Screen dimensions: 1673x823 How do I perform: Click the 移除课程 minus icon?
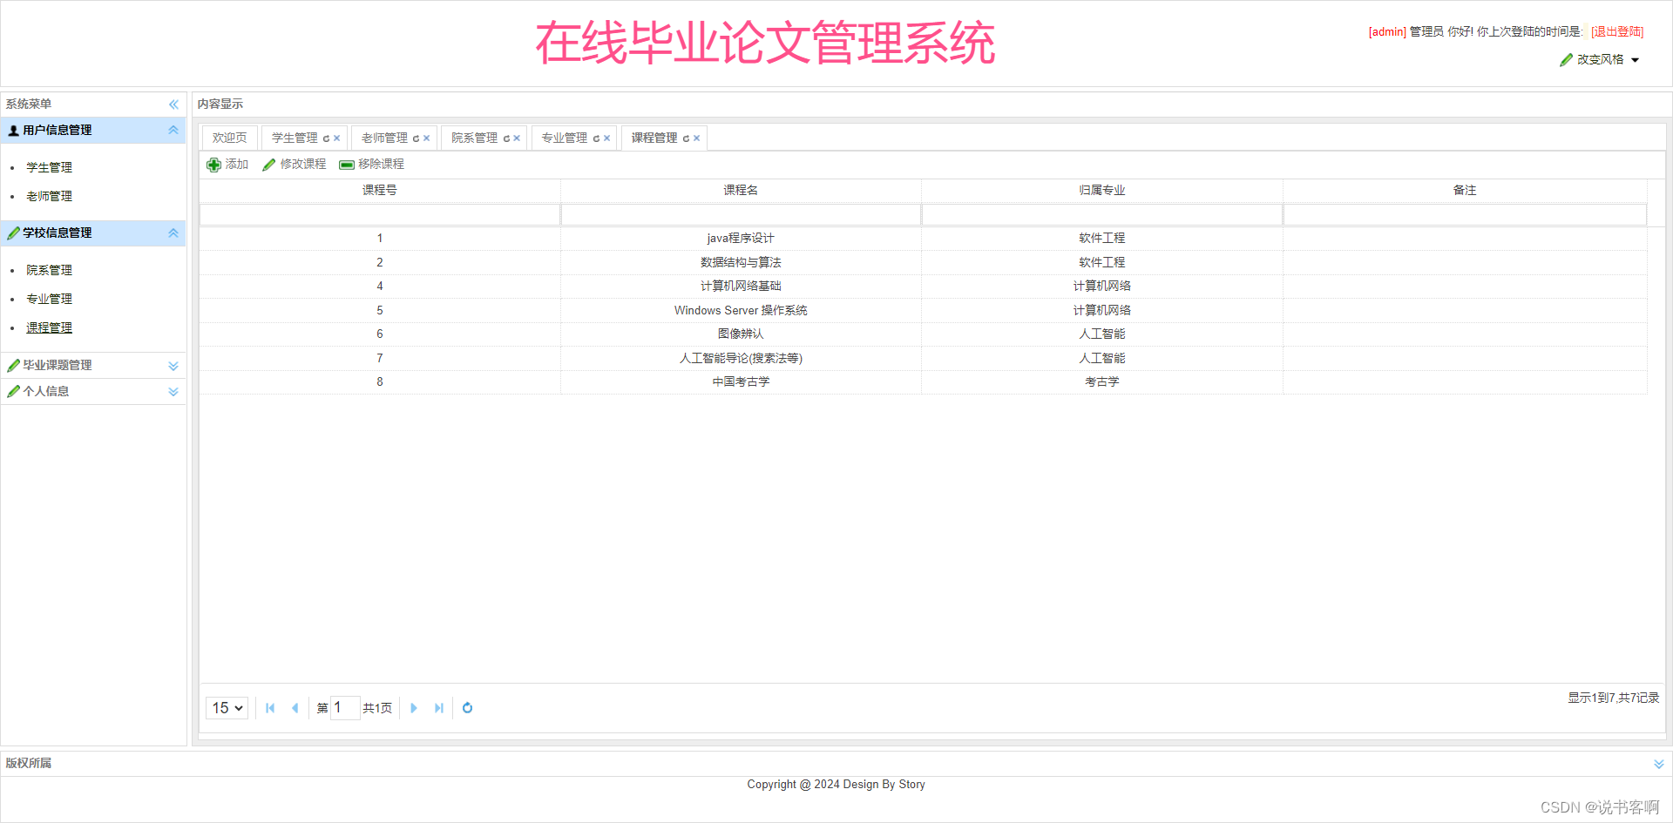(x=347, y=165)
